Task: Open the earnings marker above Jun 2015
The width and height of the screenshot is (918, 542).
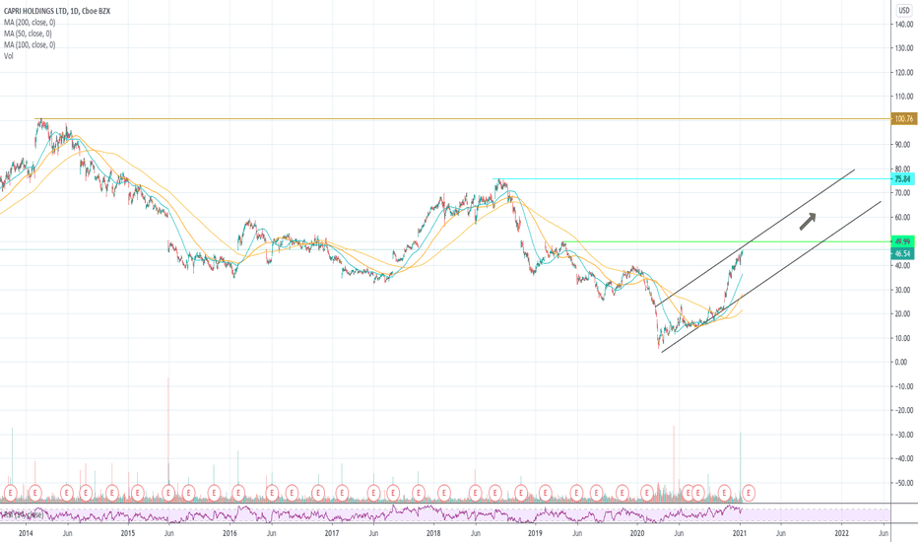Action: pos(168,493)
